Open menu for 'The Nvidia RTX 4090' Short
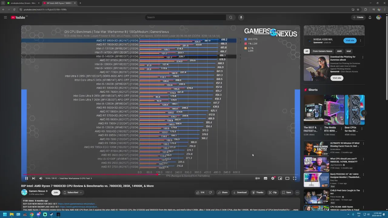The image size is (388, 218). click(341, 128)
